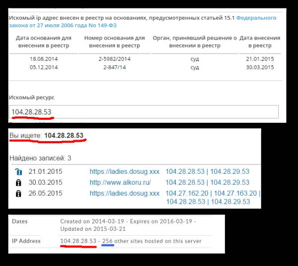The image size is (298, 266).
Task: Select the case number cell 2-847/14
Action: [114, 67]
